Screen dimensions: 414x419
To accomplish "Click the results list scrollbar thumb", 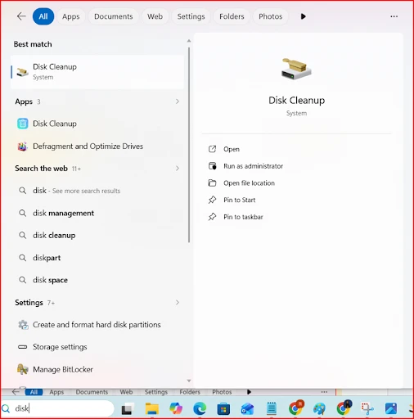I will [x=189, y=145].
